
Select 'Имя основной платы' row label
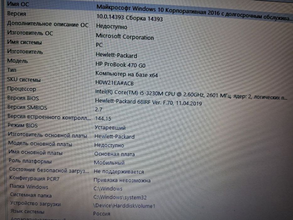click(35, 152)
